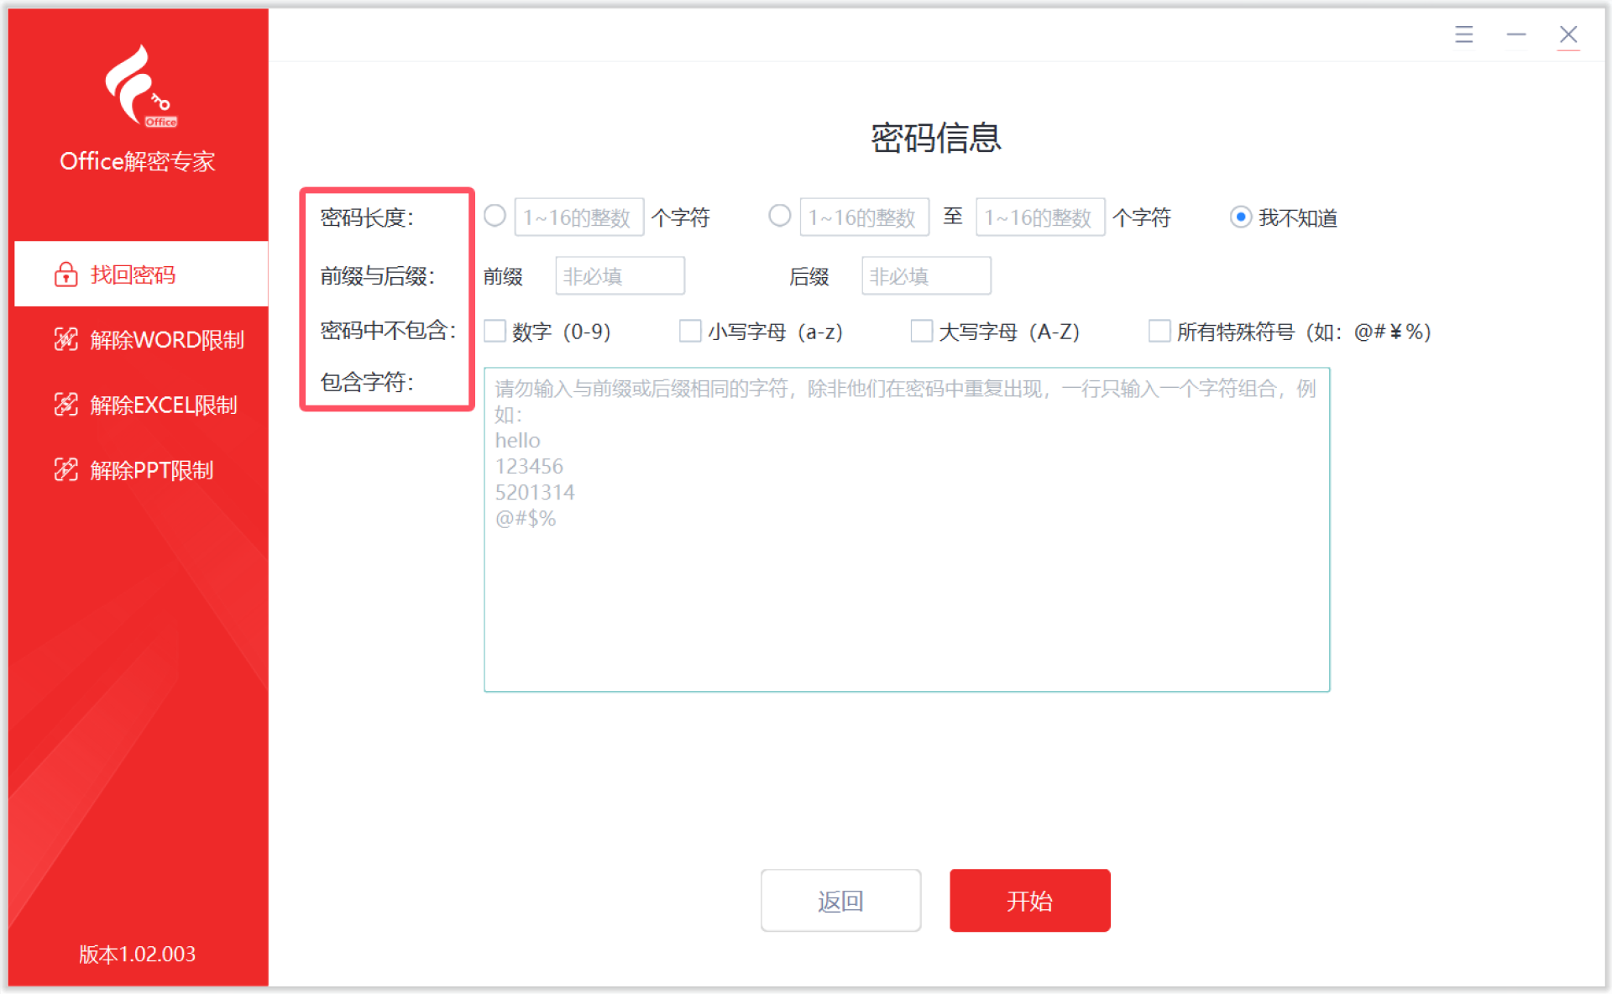The height and width of the screenshot is (994, 1612).
Task: Close the window with X icon
Action: pyautogui.click(x=1568, y=34)
